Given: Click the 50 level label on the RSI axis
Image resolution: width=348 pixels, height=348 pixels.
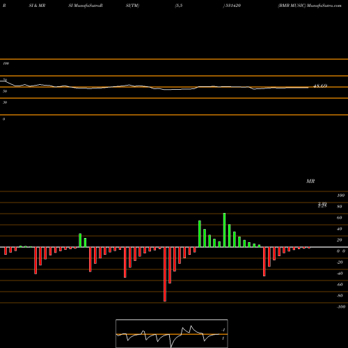Looking at the screenshot, I should (x=5, y=91).
